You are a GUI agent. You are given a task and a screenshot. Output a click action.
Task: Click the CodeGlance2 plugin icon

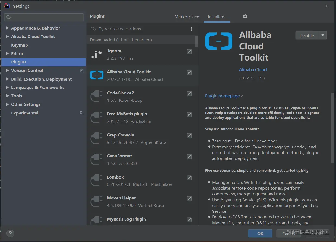(96, 96)
